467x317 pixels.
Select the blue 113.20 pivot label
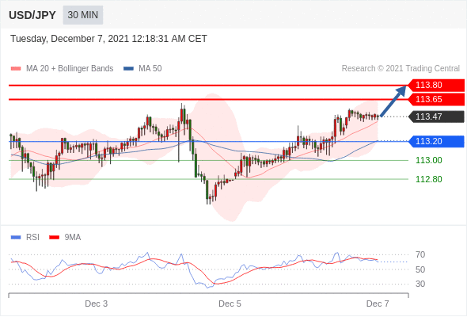[x=436, y=141]
